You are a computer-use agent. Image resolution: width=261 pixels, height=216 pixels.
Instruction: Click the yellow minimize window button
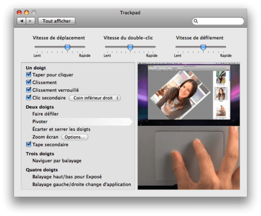click(27, 13)
